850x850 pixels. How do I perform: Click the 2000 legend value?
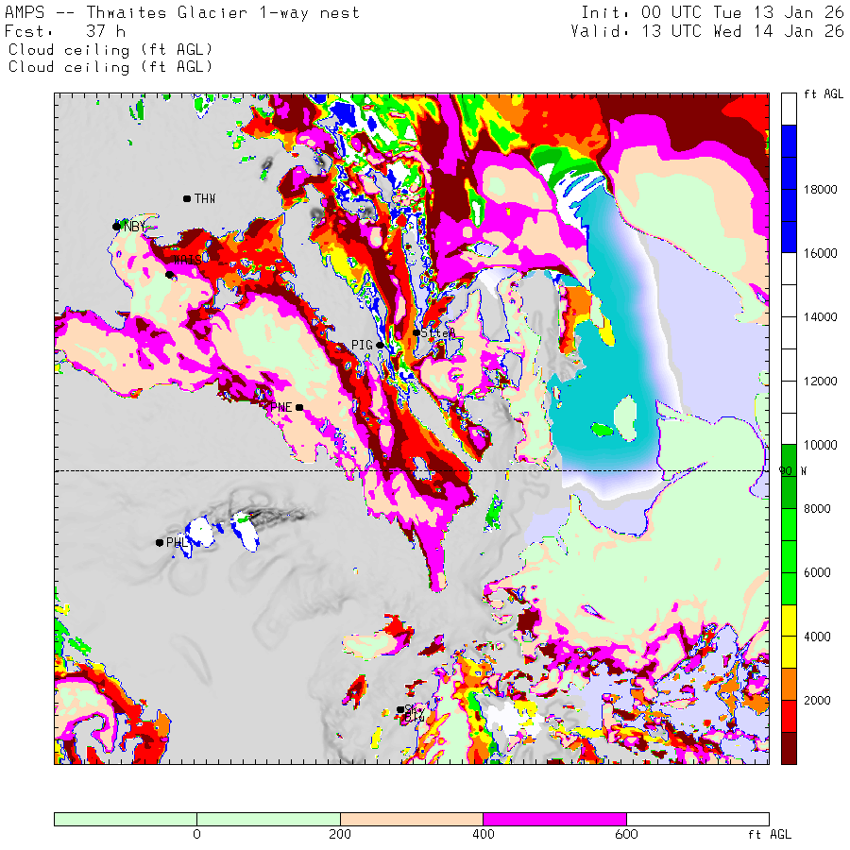[817, 701]
